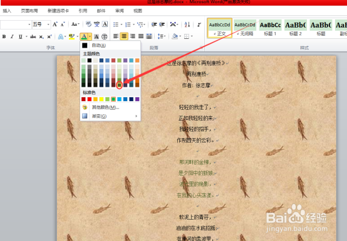The image size is (347, 241).
Task: Open the 插入 ribbon tab
Action: [x=7, y=11]
